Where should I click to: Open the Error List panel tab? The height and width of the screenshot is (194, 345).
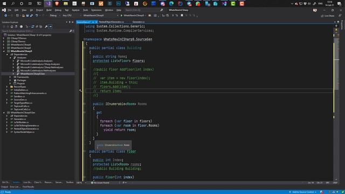(15, 187)
